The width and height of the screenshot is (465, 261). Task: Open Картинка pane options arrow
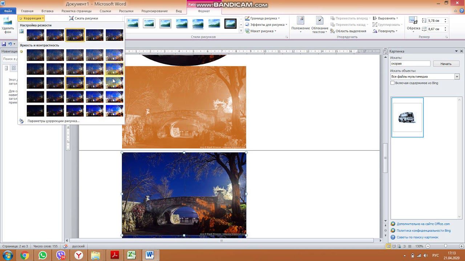tap(456, 51)
